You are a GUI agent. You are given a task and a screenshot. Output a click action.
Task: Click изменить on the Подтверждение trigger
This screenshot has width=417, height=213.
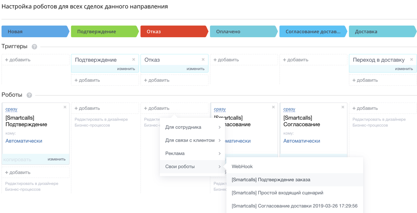click(x=126, y=69)
